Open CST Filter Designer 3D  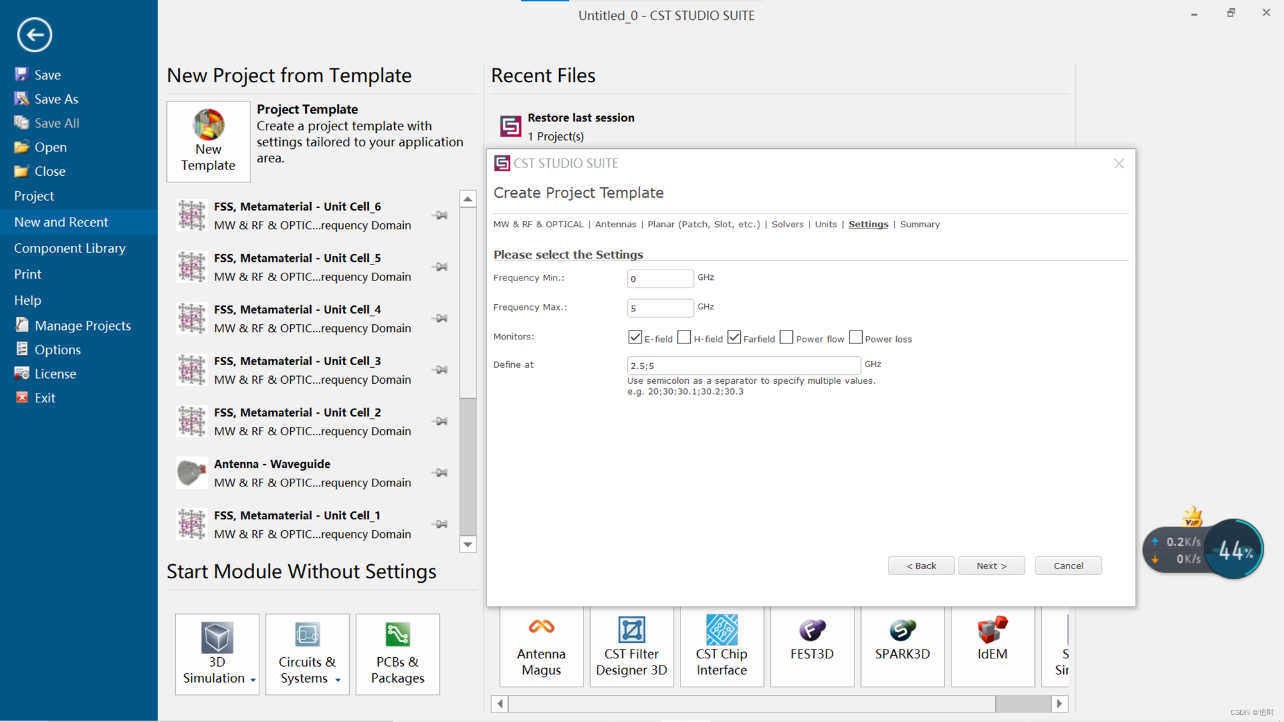[x=631, y=647]
